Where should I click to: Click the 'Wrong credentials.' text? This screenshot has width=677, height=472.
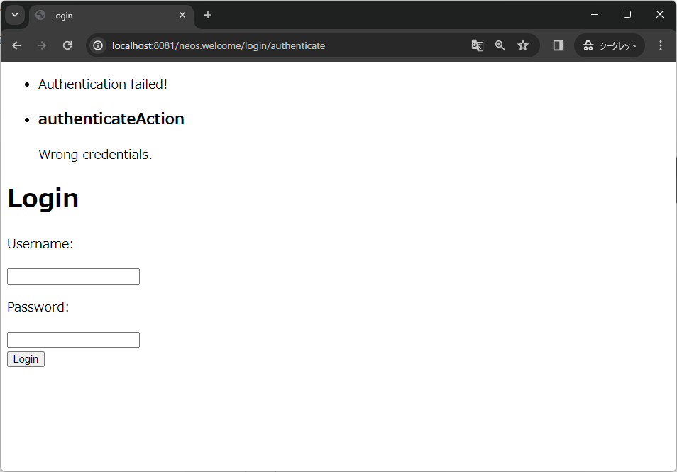click(95, 155)
